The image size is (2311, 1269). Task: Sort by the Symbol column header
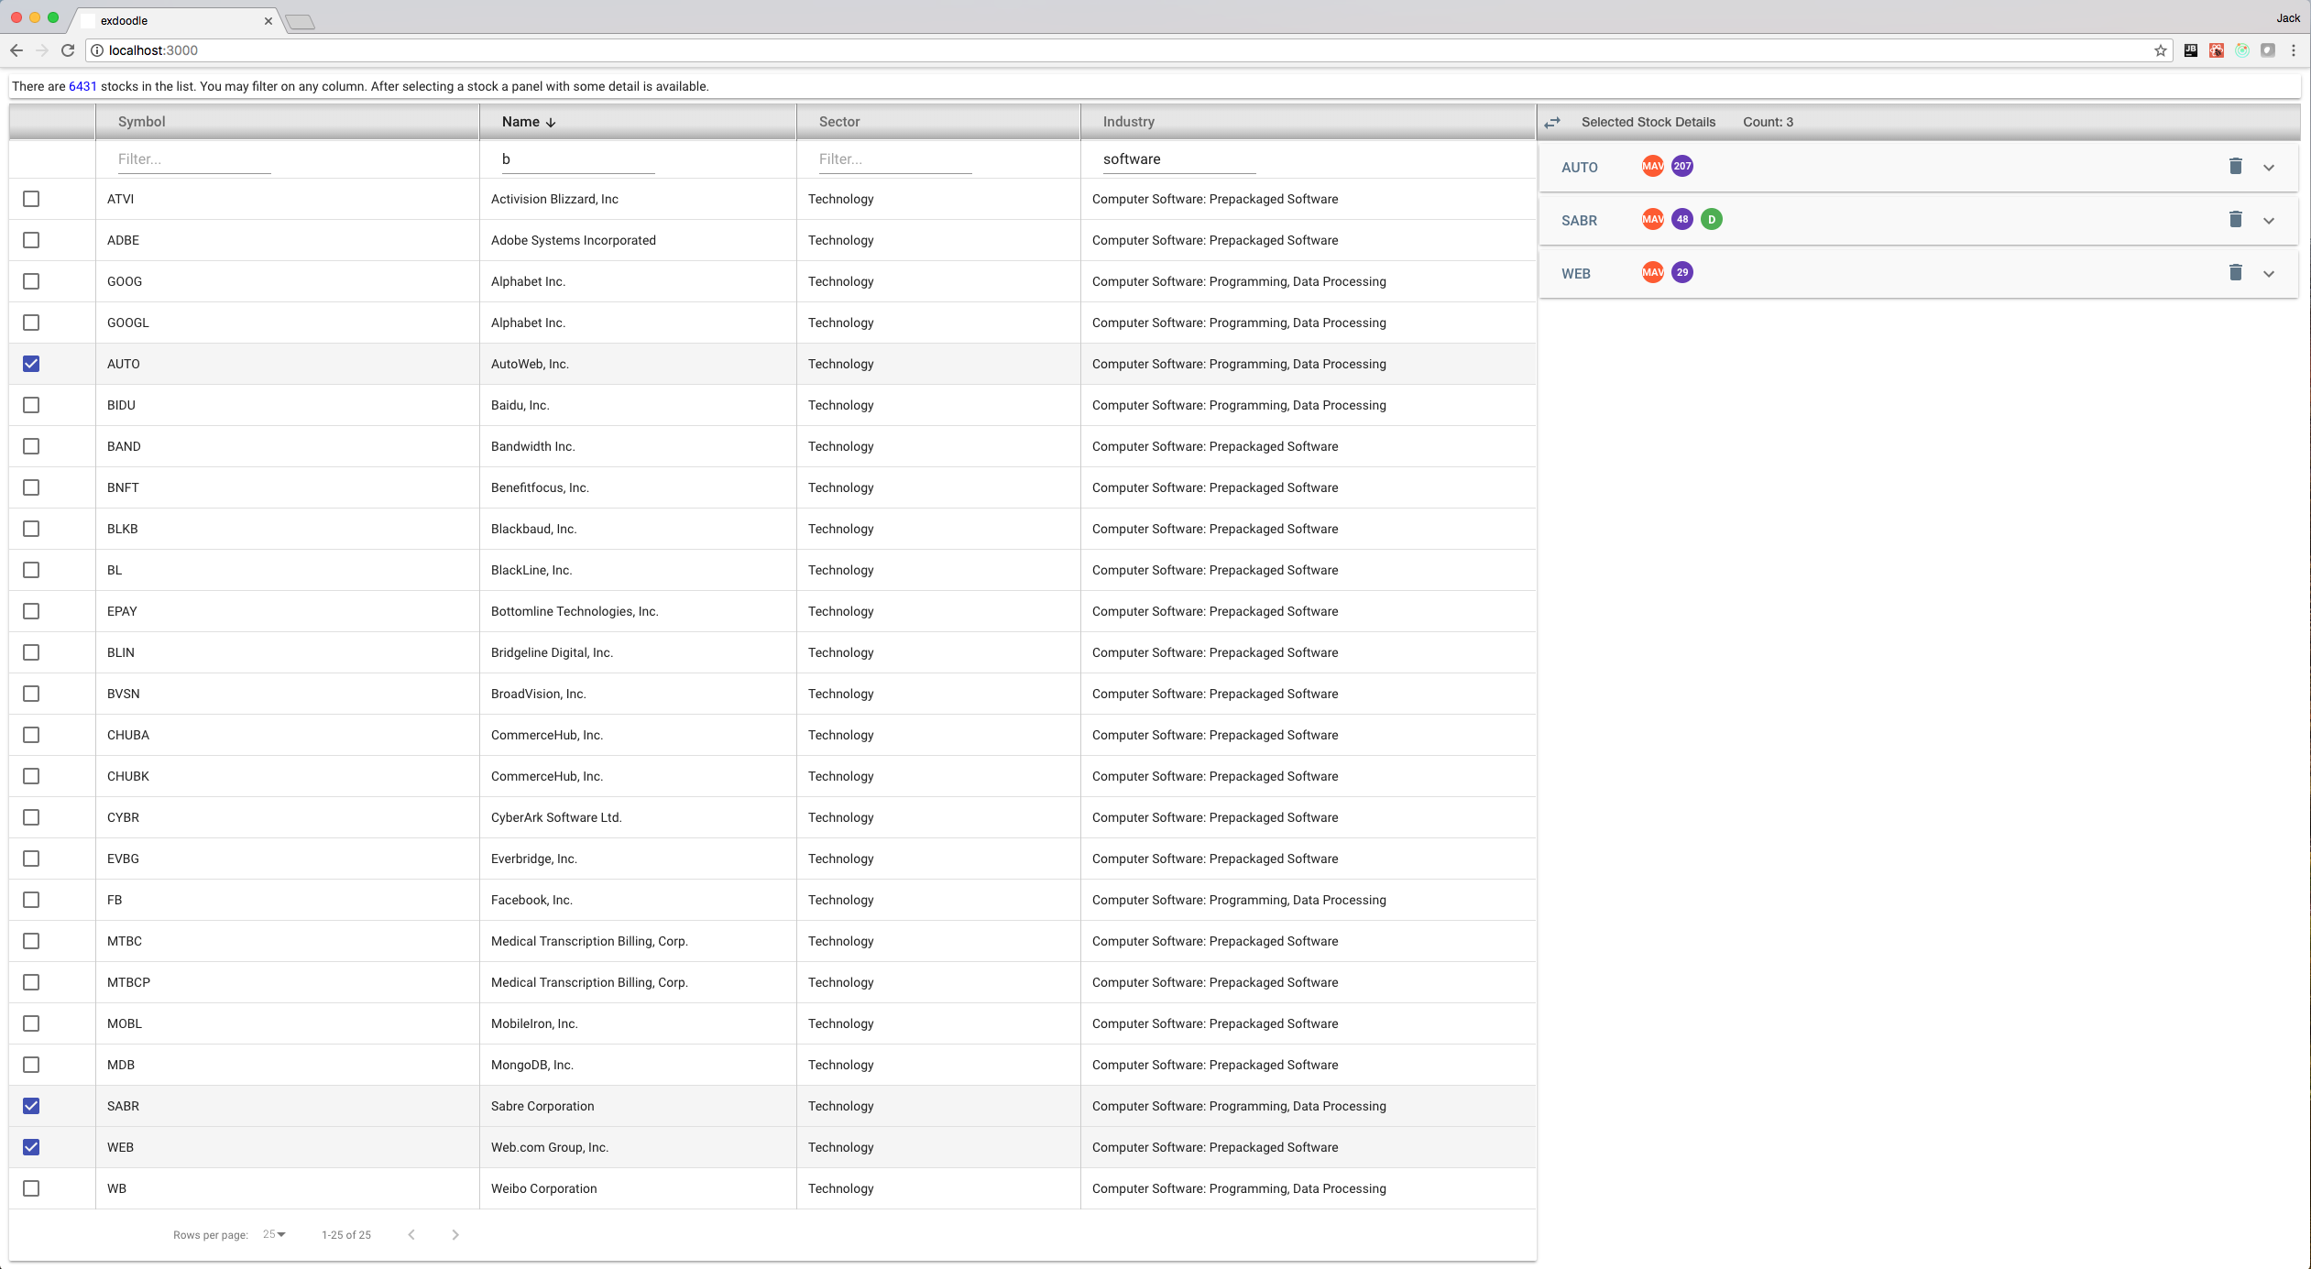pos(142,122)
